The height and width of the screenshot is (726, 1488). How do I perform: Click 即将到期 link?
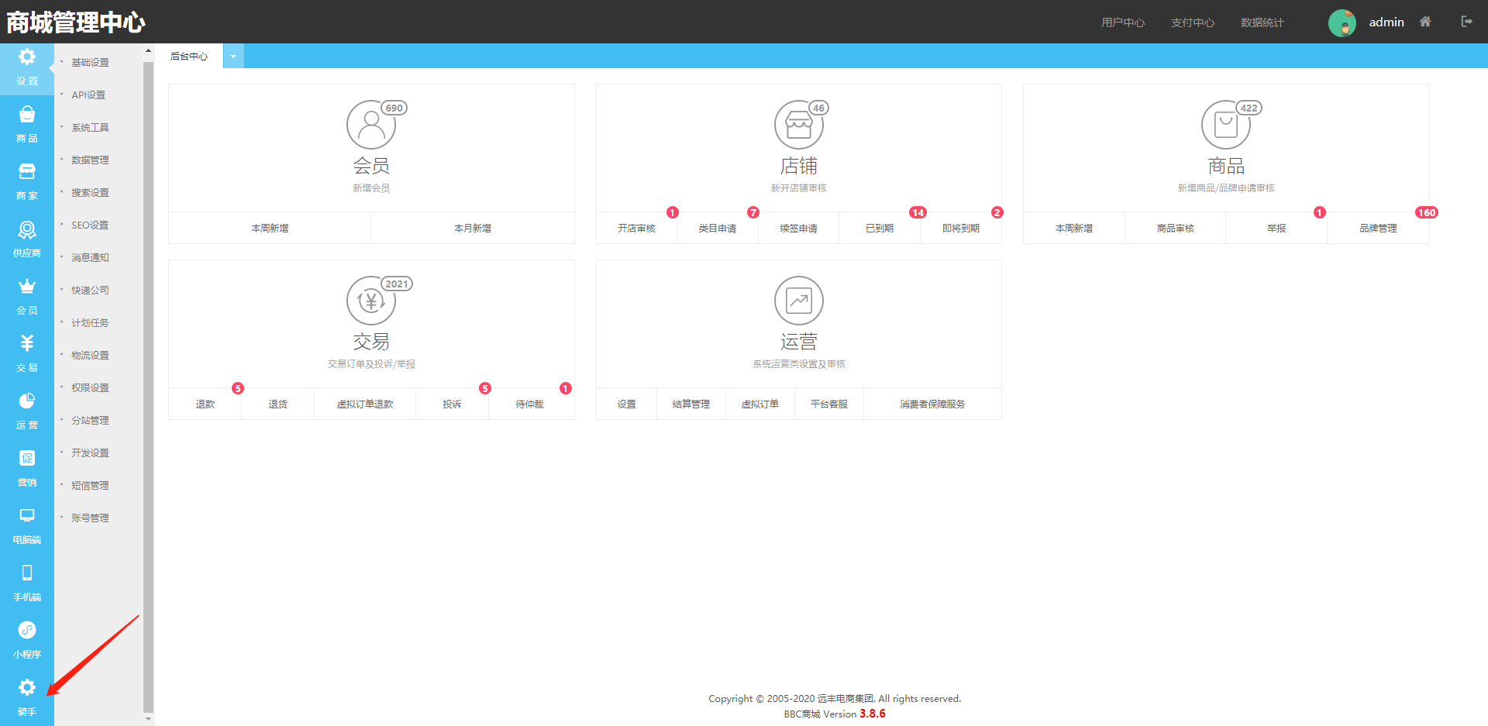coord(961,229)
